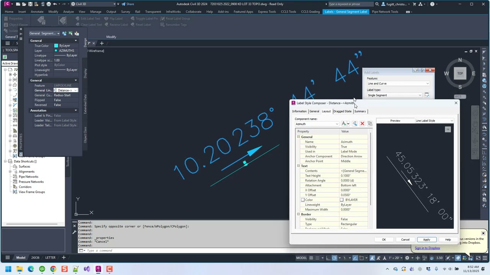Click the Plot printer icon in quick access toolbar

point(49,4)
